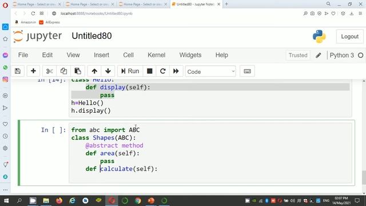This screenshot has width=366, height=206.
Task: Copy selected cells toolbar icon
Action: 63,71
